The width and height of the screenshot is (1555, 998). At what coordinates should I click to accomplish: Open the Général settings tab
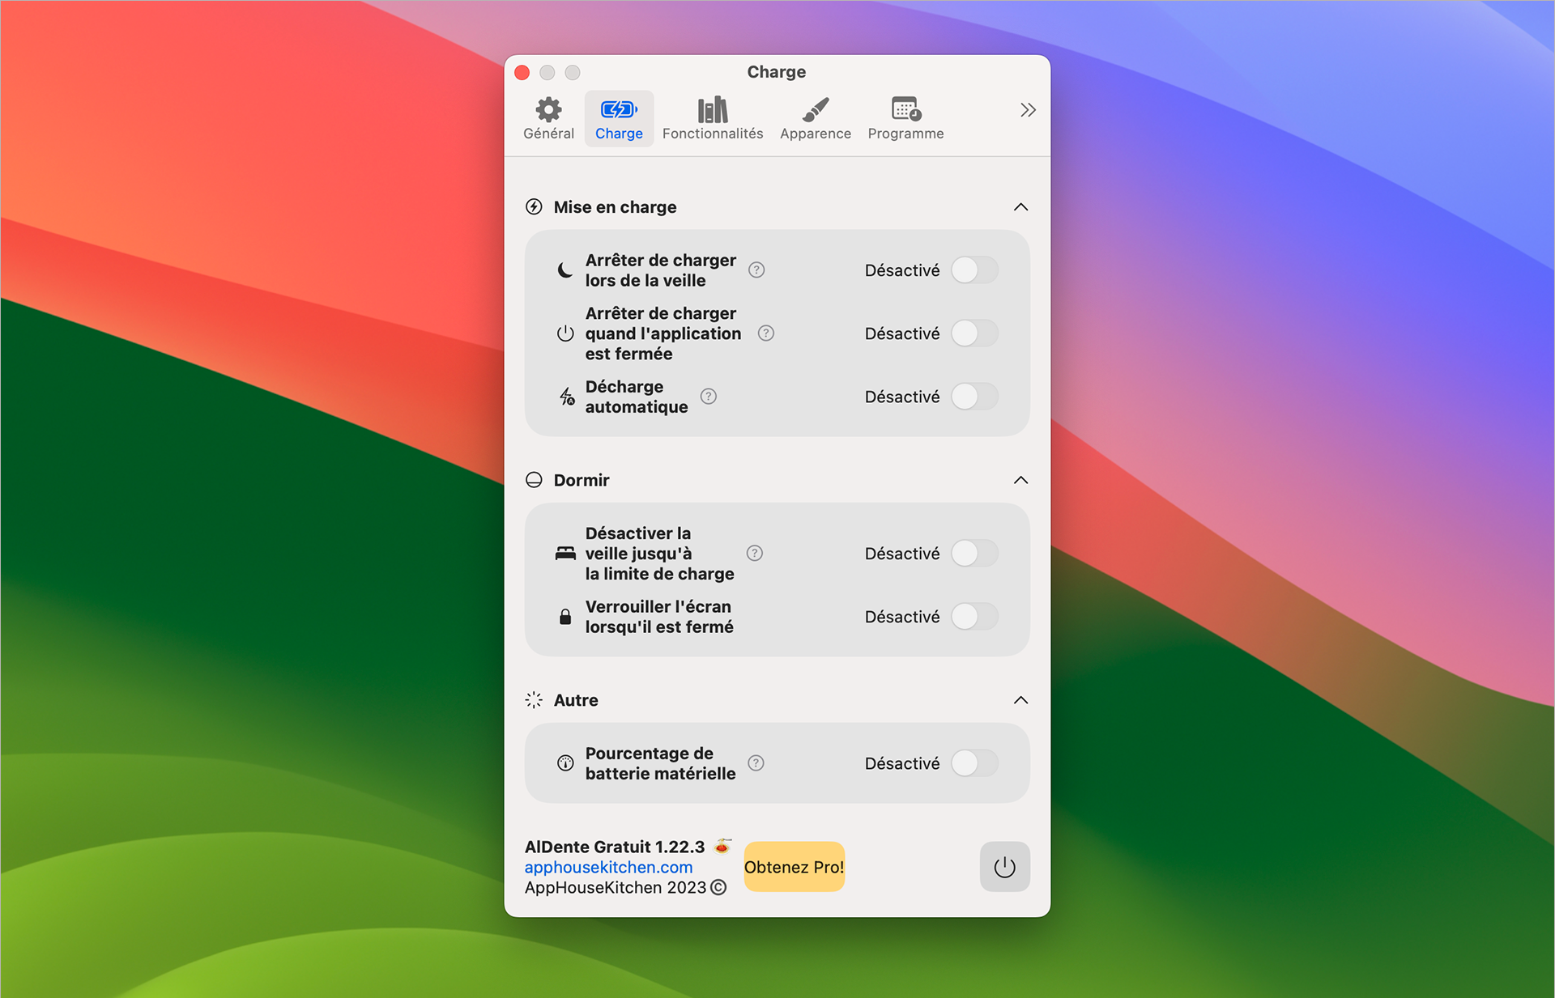(548, 118)
